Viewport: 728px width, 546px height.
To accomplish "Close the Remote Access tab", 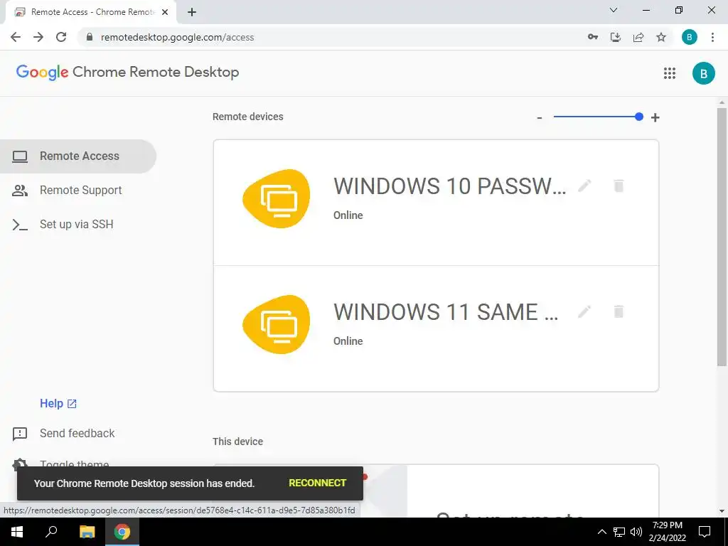I will coord(165,13).
